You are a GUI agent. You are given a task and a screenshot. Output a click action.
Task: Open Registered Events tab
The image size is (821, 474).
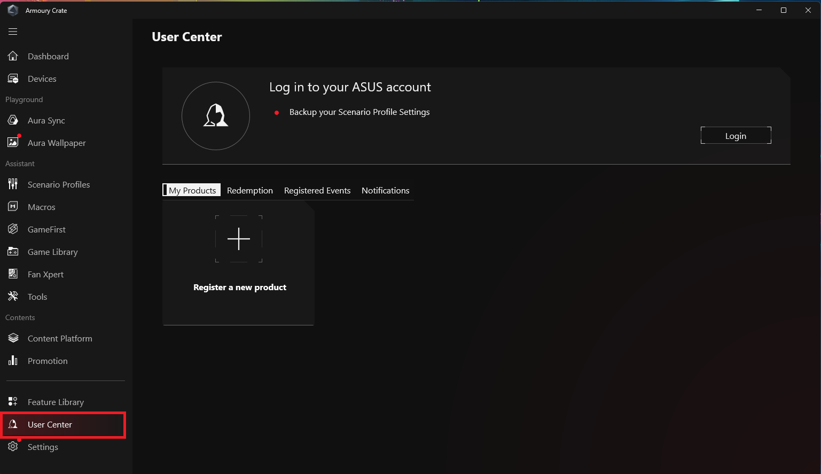click(317, 190)
